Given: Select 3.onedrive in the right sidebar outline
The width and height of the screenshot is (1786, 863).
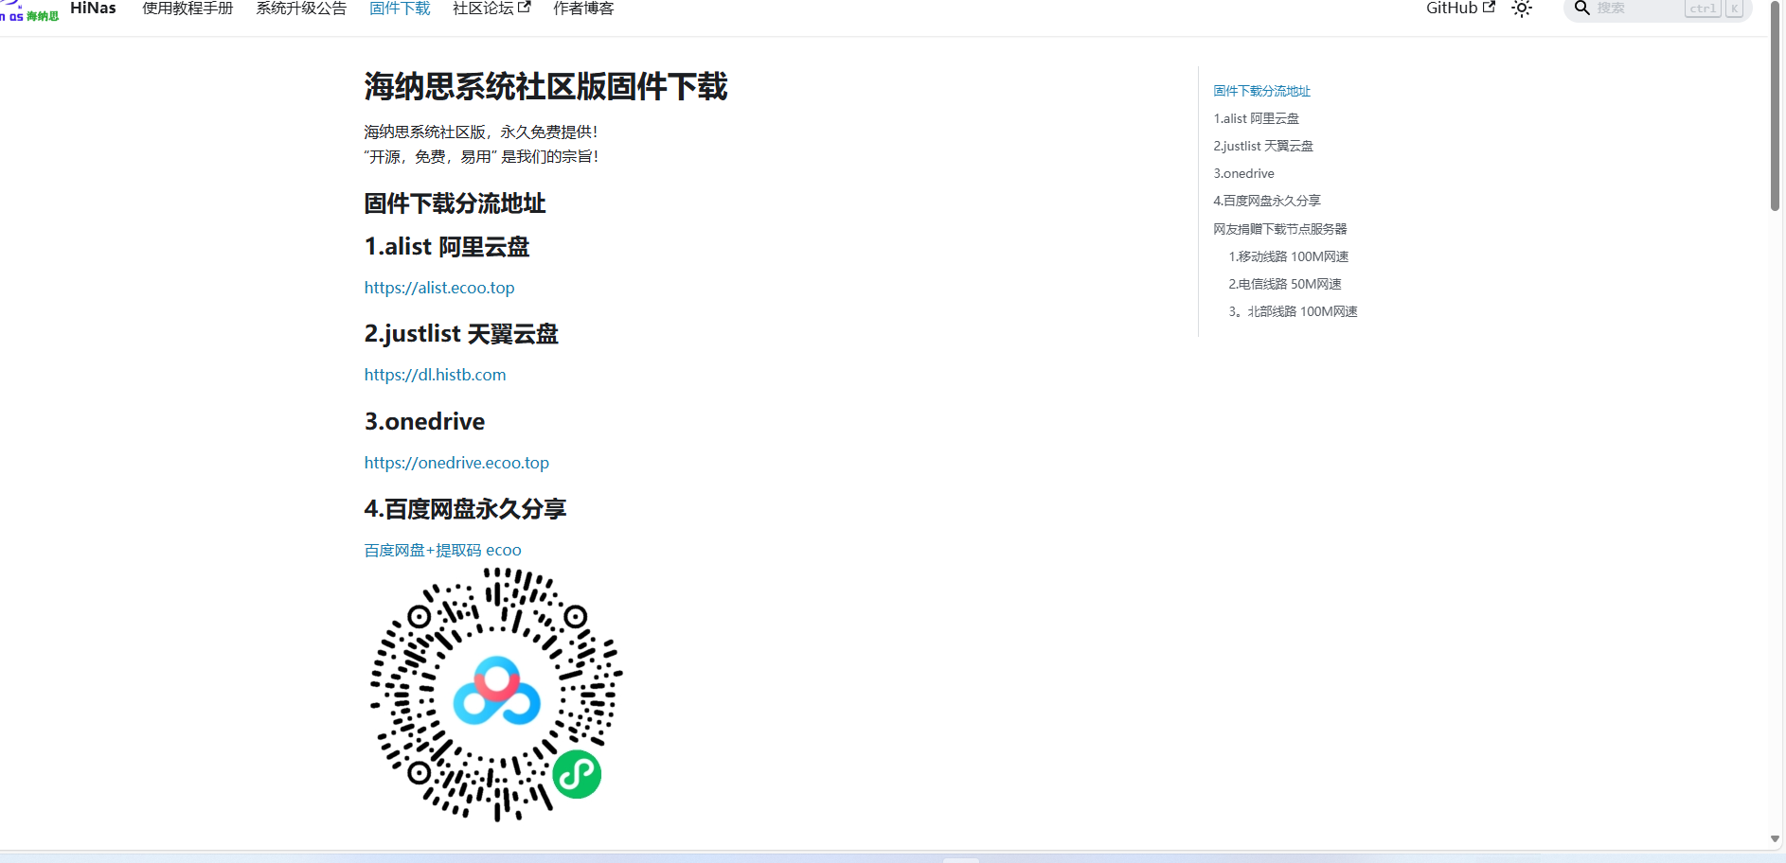Looking at the screenshot, I should (x=1243, y=173).
